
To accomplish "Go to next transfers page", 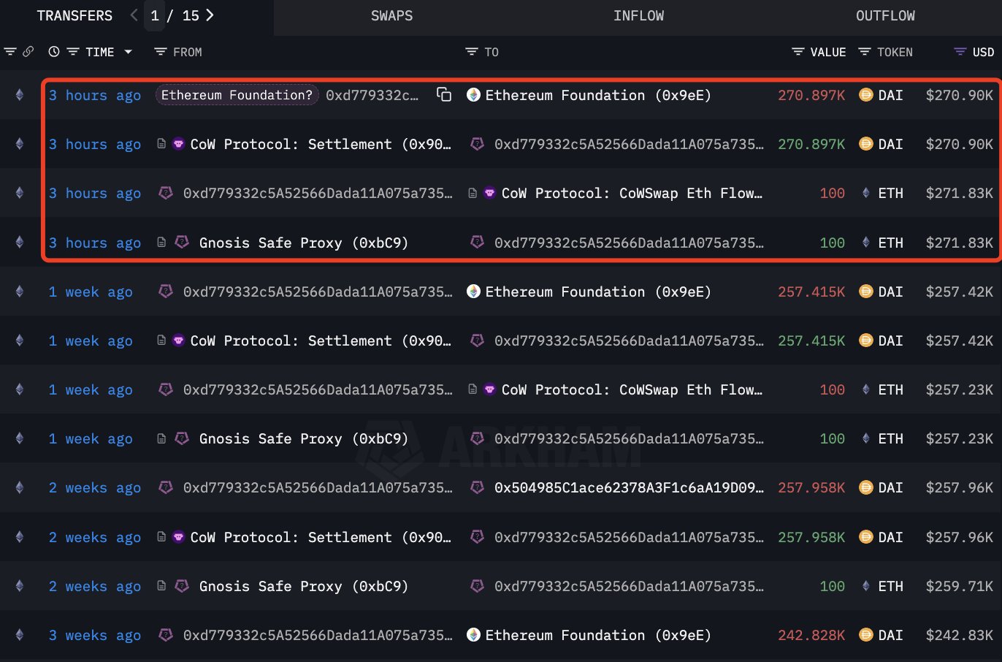I will [210, 15].
